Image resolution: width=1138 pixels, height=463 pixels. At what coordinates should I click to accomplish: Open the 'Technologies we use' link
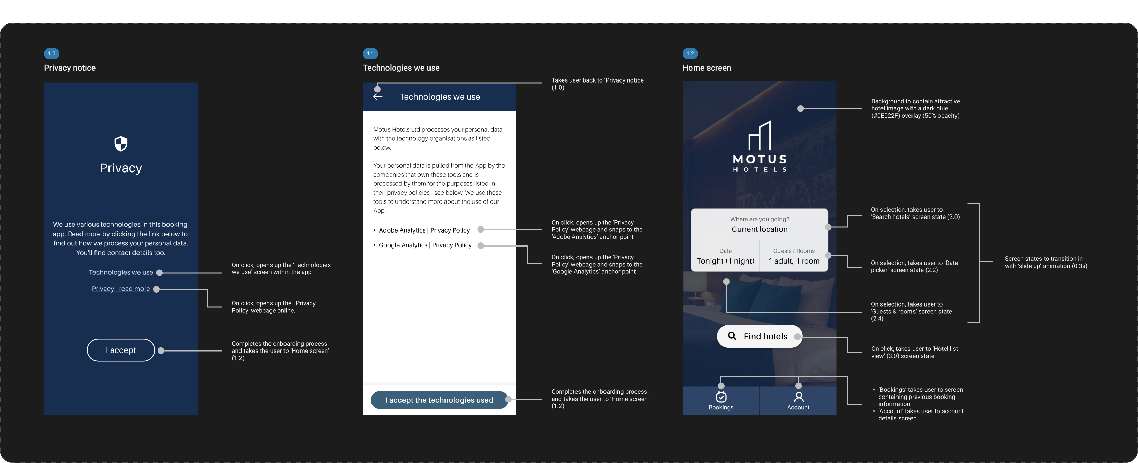point(121,272)
